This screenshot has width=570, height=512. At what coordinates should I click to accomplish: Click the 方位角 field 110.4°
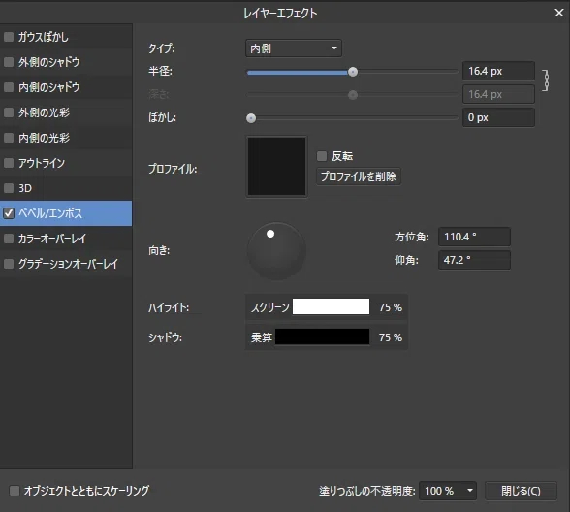[x=474, y=237]
